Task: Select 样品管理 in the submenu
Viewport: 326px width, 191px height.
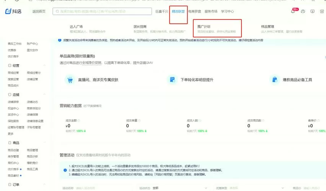Action: point(267,27)
